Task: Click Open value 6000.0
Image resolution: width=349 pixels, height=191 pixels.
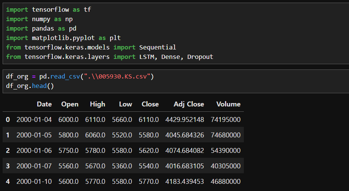Action: (x=69, y=119)
